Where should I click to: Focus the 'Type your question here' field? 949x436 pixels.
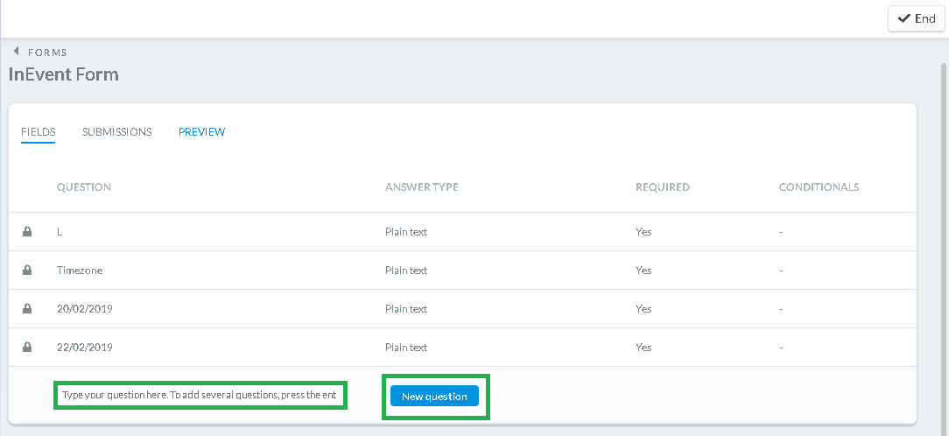point(200,396)
